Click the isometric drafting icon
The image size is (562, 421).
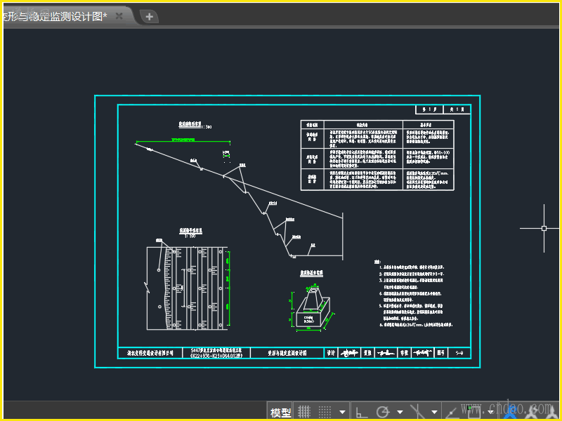pyautogui.click(x=417, y=412)
